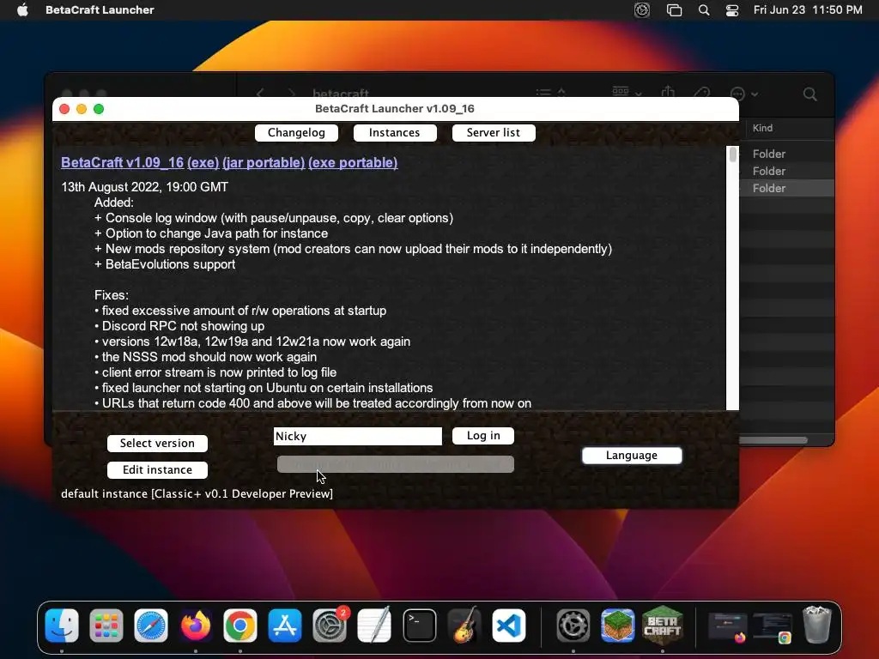Screen dimensions: 879x659
Task: Click the Edit instance button
Action: click(158, 469)
